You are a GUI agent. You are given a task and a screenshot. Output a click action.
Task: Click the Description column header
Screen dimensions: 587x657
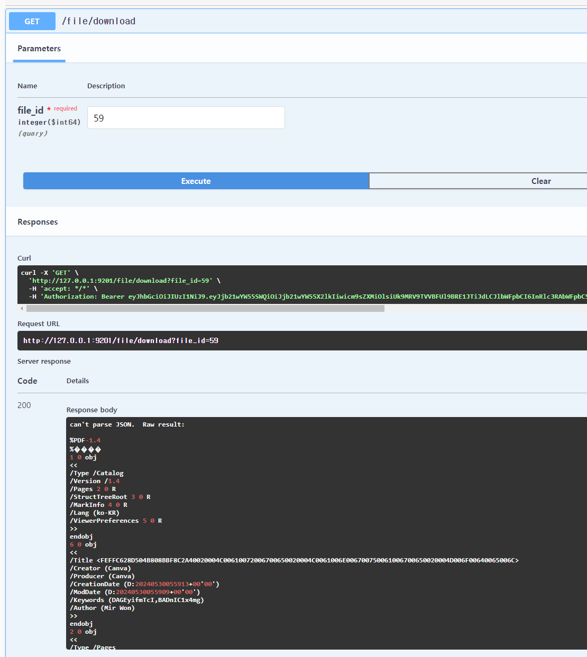106,86
